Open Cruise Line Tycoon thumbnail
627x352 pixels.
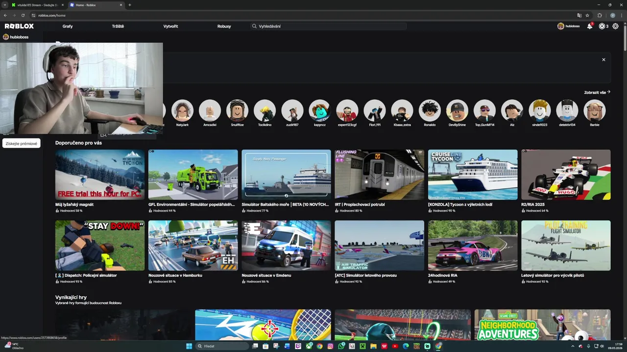click(x=473, y=175)
